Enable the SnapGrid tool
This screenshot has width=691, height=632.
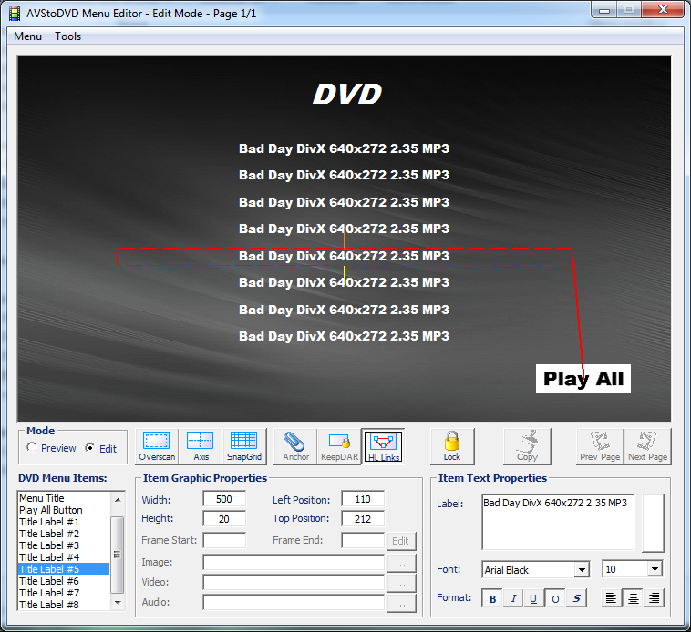click(244, 446)
